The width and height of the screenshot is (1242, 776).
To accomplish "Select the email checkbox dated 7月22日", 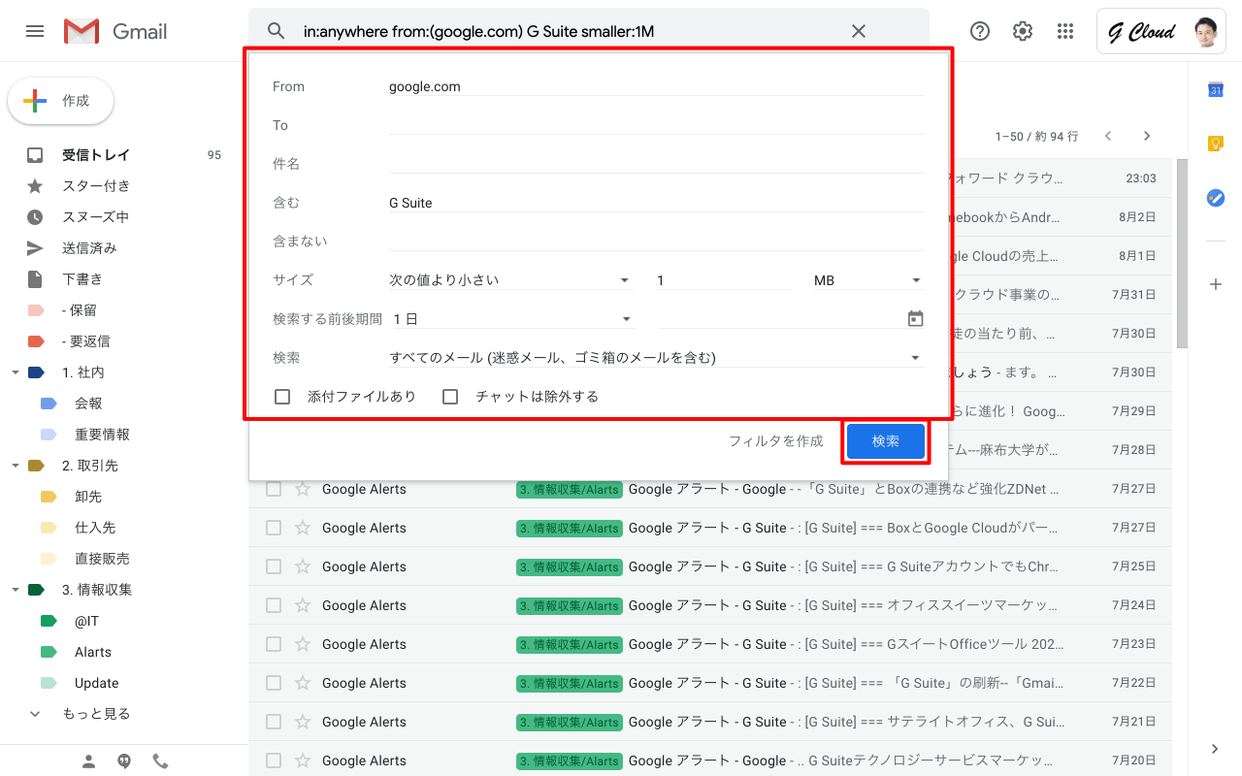I will pos(274,683).
